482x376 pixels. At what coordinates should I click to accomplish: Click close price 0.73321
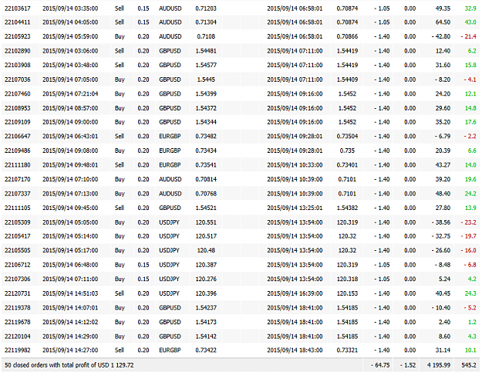pos(347,351)
